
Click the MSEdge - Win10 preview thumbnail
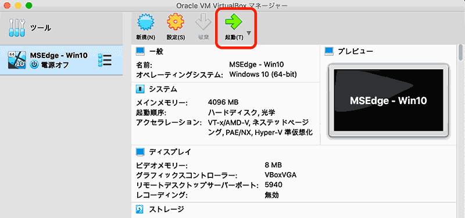click(x=388, y=101)
